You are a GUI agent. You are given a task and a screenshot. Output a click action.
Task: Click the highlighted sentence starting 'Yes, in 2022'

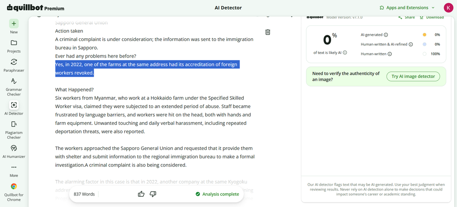click(147, 69)
